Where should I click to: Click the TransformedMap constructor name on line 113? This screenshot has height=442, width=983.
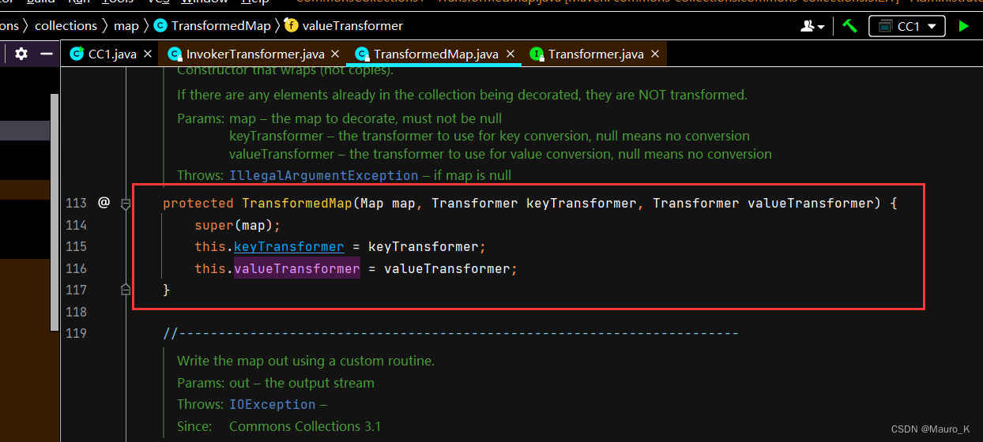(x=297, y=203)
